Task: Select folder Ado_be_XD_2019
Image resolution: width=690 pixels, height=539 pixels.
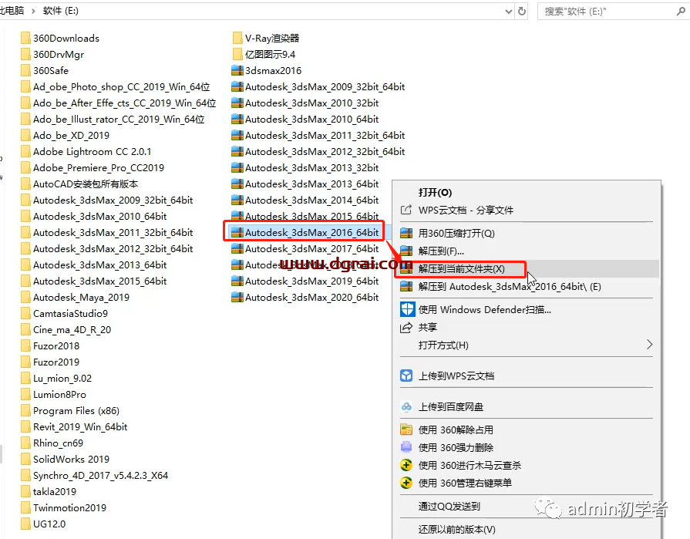Action: click(x=71, y=136)
